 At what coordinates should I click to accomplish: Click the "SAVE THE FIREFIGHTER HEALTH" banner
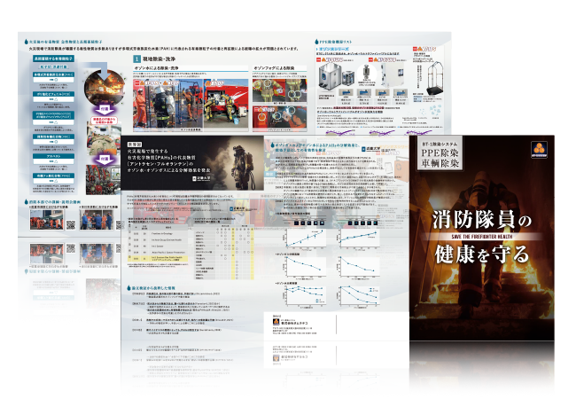coord(481,237)
